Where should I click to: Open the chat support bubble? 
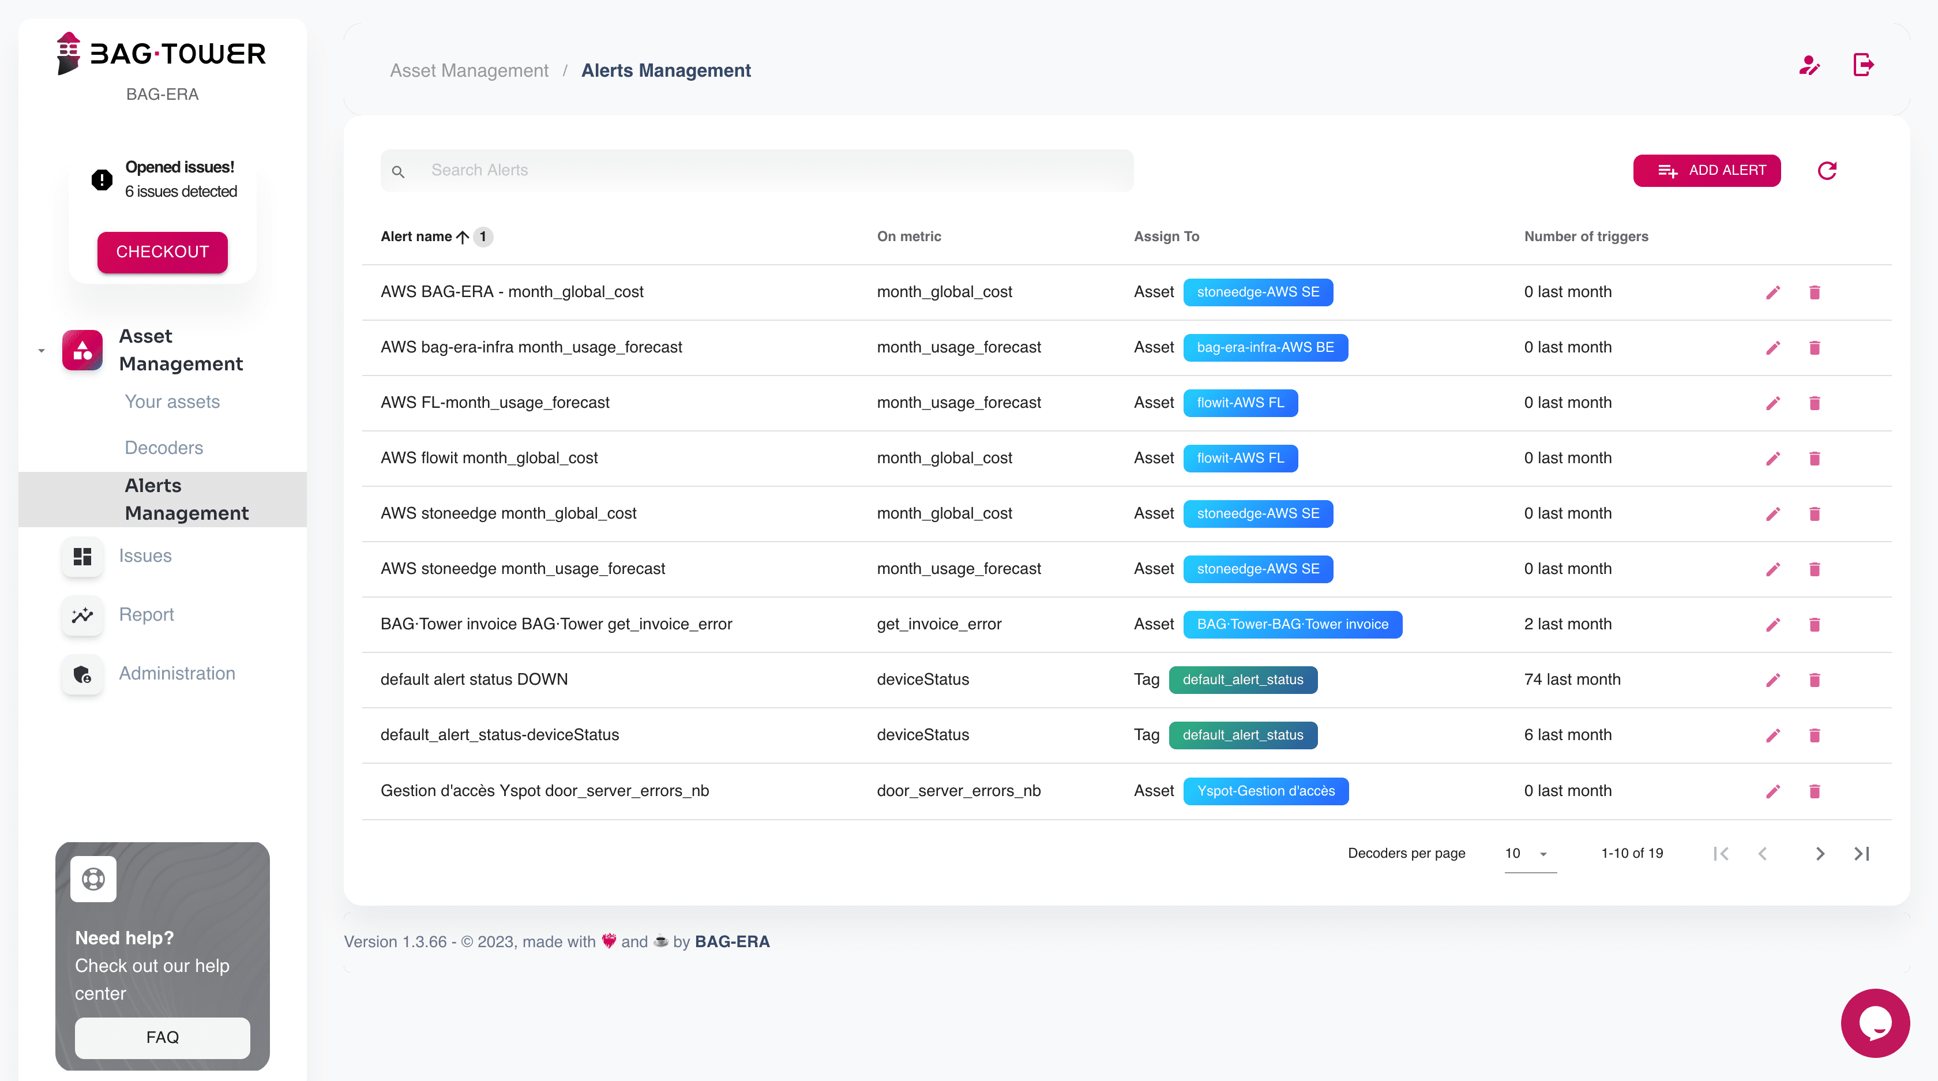click(x=1875, y=1022)
